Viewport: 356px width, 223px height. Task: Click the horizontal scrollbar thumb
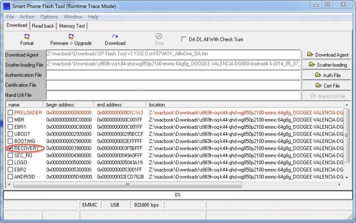click(127, 184)
